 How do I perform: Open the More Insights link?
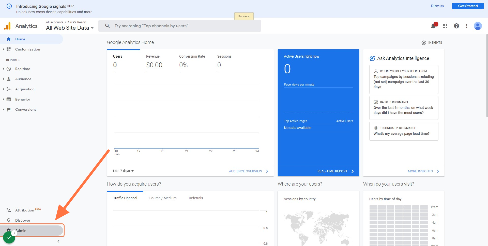tap(423, 171)
